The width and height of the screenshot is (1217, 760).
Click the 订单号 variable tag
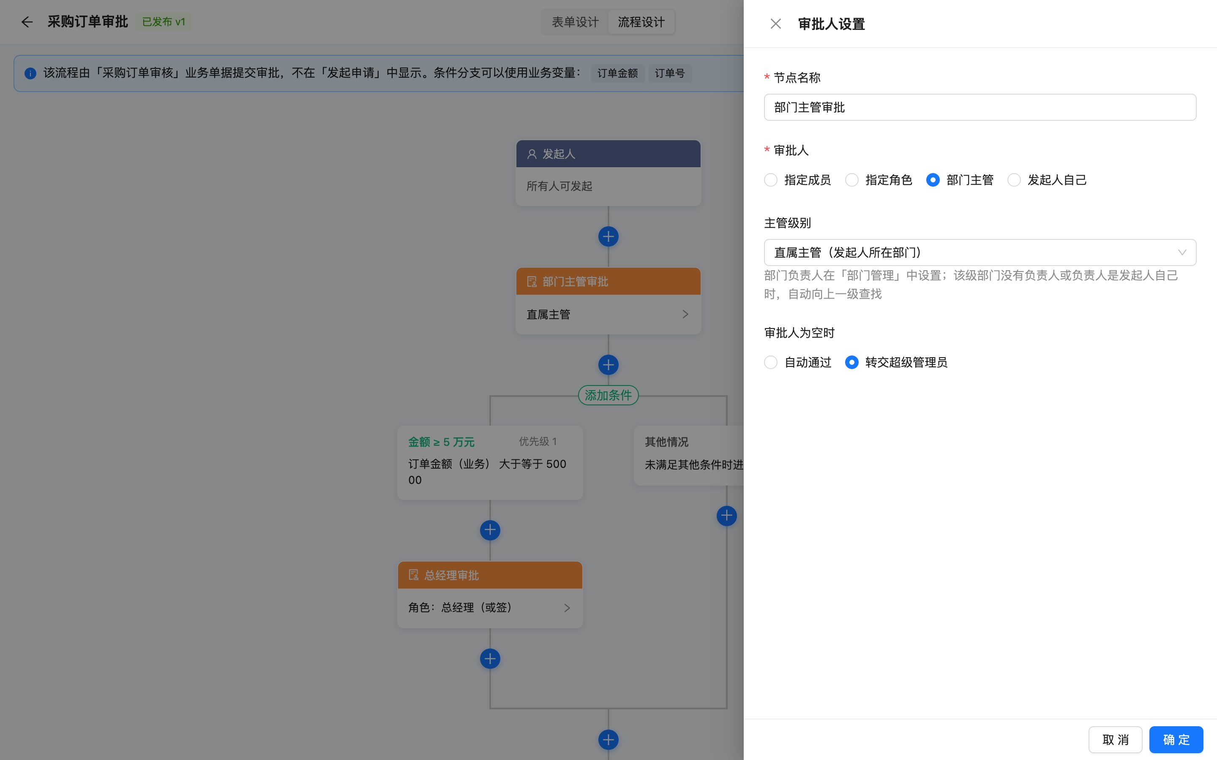pyautogui.click(x=669, y=73)
